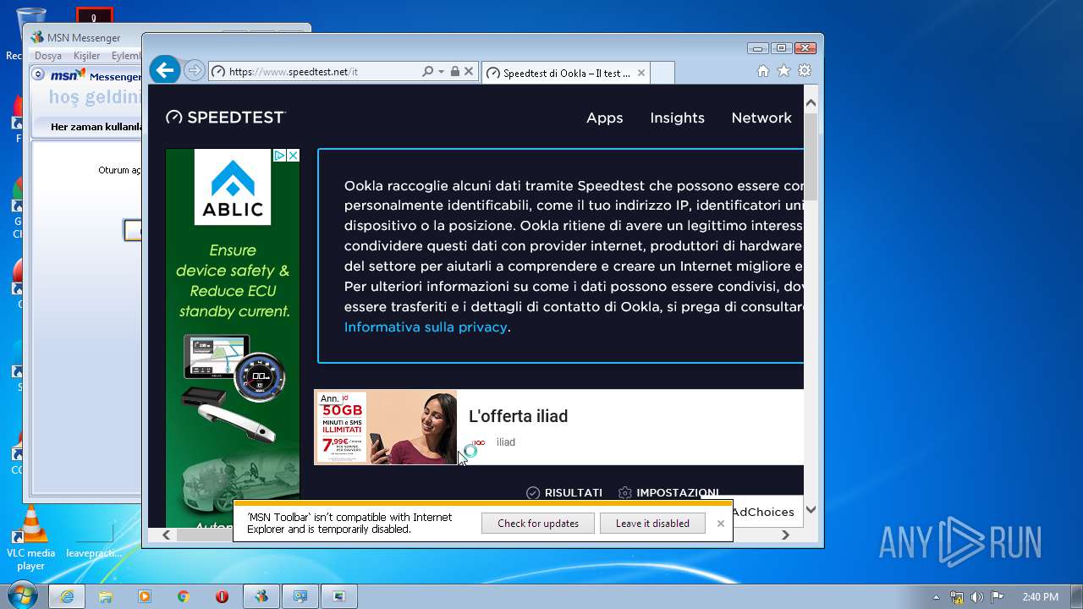
Task: Open a new blank tab
Action: [x=662, y=73]
